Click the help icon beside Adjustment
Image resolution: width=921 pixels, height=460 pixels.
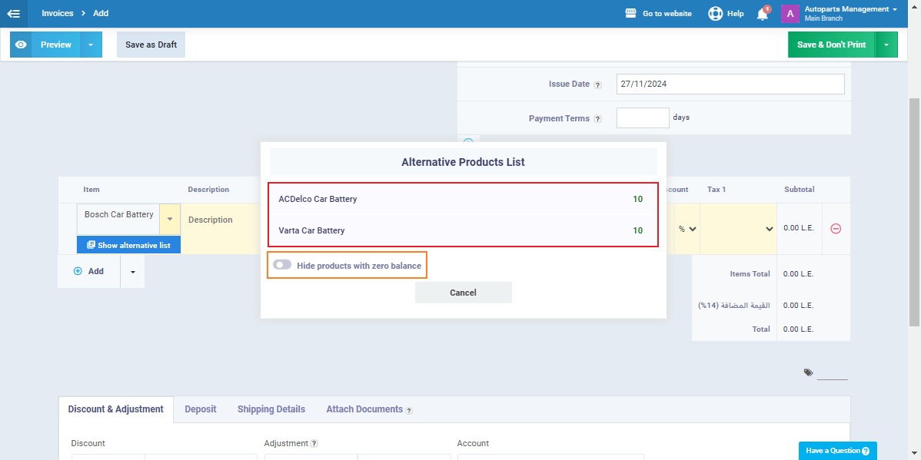[314, 444]
